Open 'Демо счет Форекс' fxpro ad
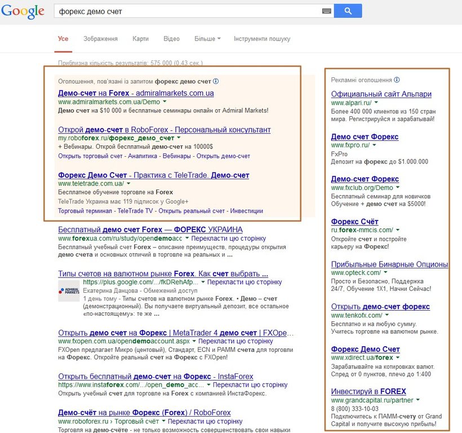Viewport: 462px width, 433px height. (365, 137)
